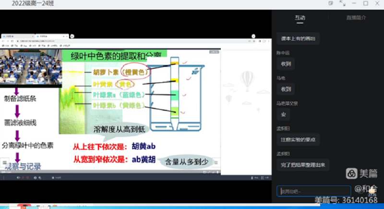The height and width of the screenshot is (209, 384).
Task: Click username 马艳蒲义荣 in chat
Action: [x=287, y=103]
